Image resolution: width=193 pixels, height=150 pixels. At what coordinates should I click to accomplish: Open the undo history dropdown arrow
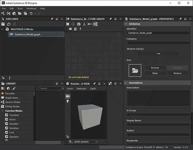pyautogui.click(x=35, y=13)
